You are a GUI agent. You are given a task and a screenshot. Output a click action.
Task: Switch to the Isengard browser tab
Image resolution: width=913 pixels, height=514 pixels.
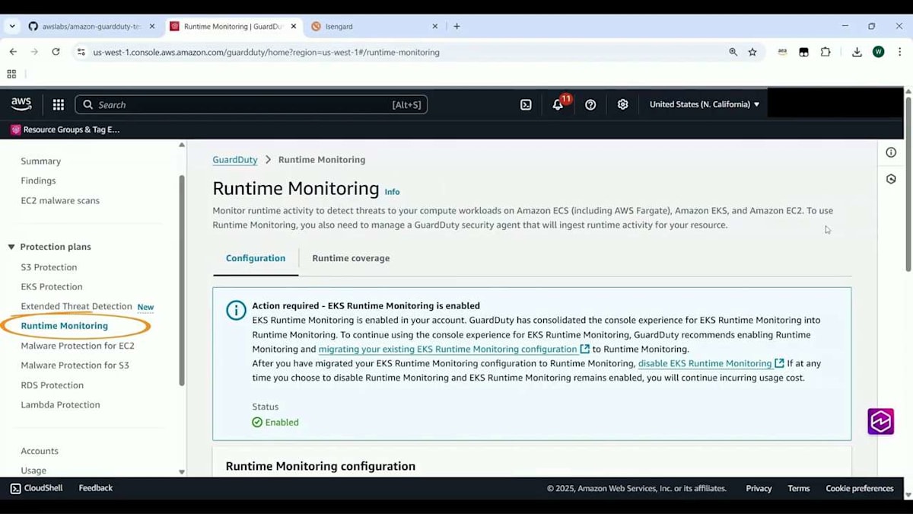373,26
